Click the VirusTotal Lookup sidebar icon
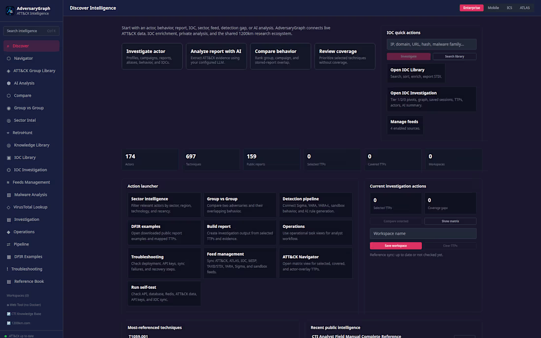The width and height of the screenshot is (541, 338). click(8, 207)
